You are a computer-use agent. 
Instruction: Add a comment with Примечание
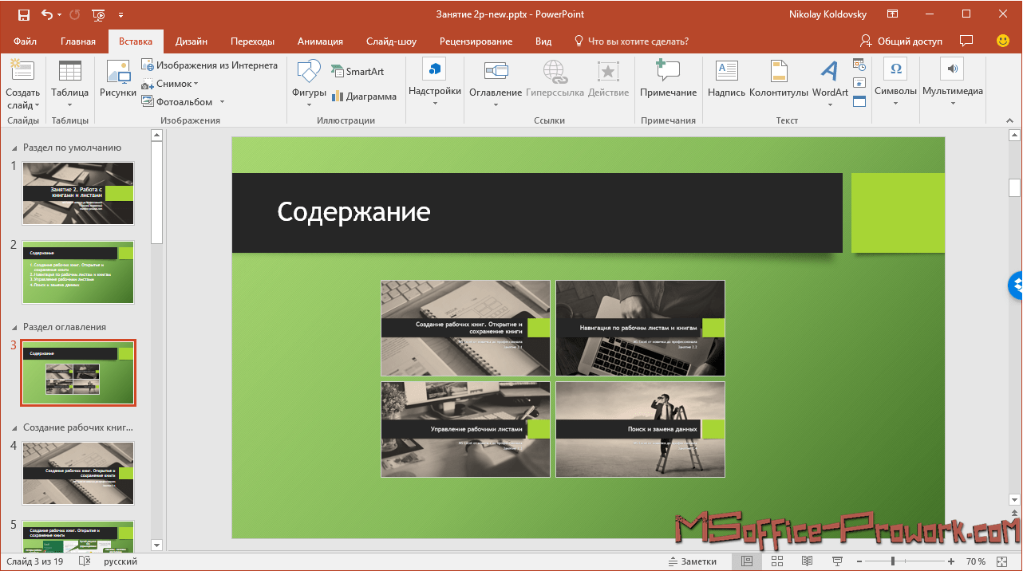pos(668,78)
